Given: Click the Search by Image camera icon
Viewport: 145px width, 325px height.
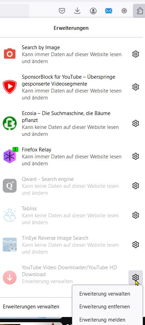Looking at the screenshot, I should (x=10, y=54).
